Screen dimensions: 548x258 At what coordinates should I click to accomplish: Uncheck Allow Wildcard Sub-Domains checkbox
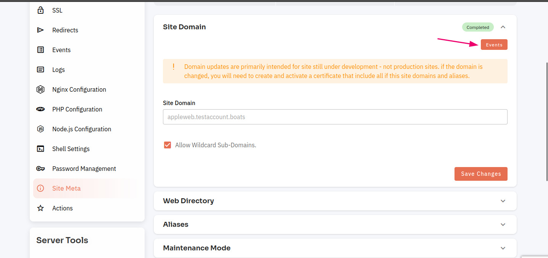coord(167,145)
